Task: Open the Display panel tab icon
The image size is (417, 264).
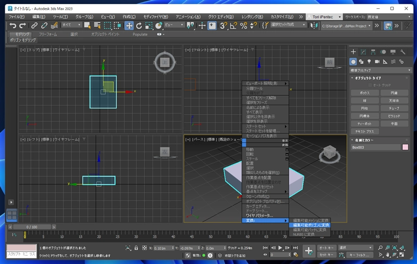Action: tap(393, 52)
